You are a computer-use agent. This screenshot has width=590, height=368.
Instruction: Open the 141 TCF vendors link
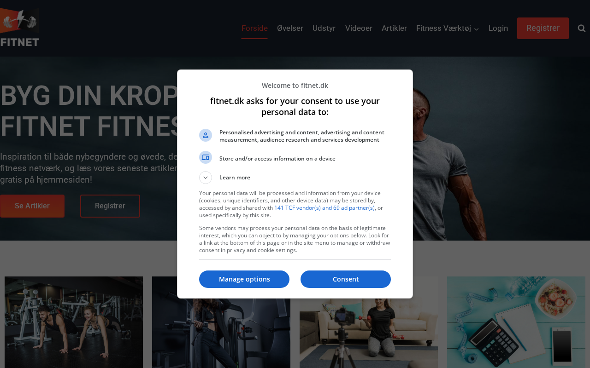(x=324, y=208)
